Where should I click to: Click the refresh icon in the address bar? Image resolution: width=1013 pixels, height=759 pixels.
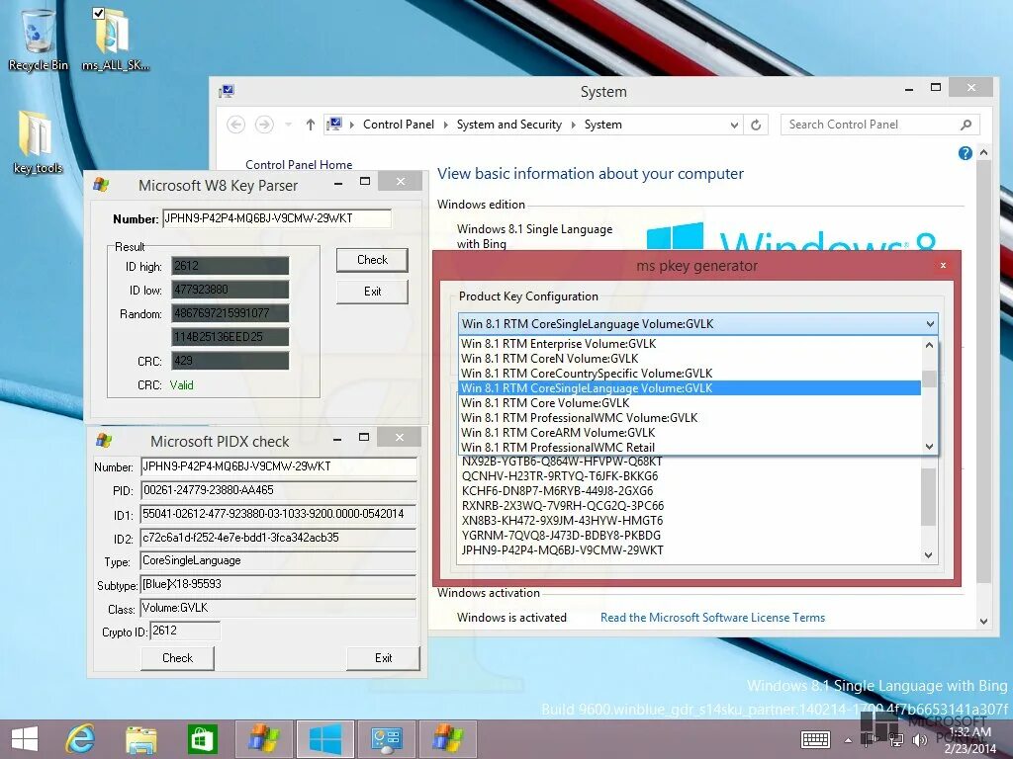(x=755, y=124)
